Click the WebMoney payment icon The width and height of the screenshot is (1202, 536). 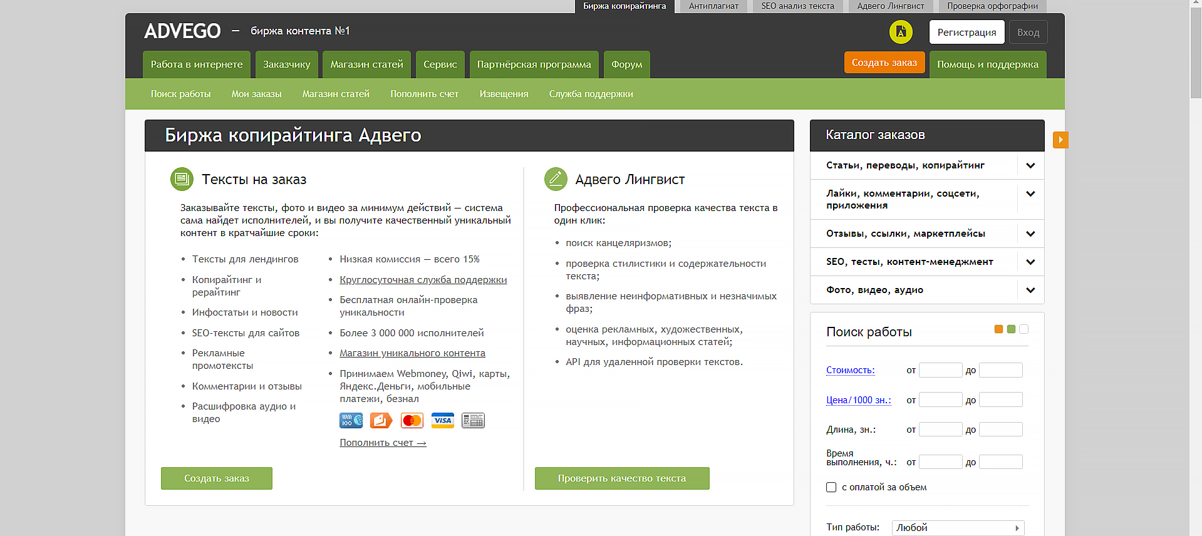(x=351, y=421)
